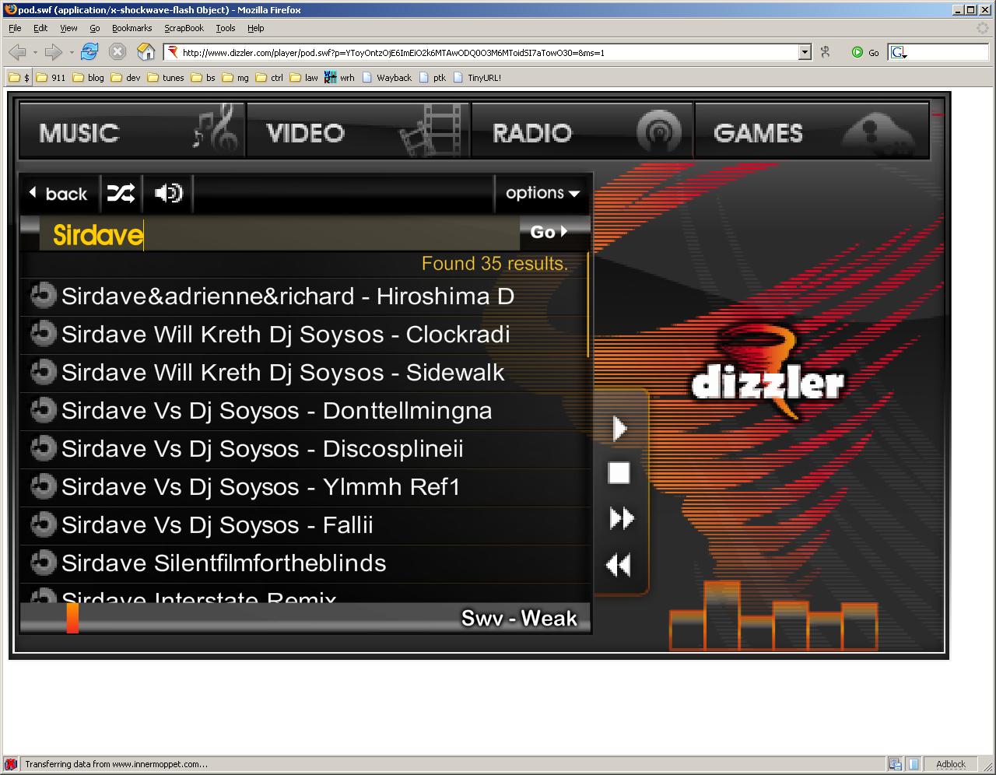Toggle shuffle mode in the player

(x=121, y=193)
